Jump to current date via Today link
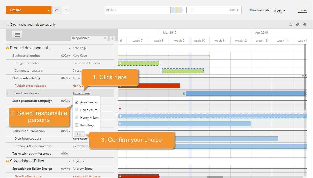This screenshot has height=178, width=313. click(302, 10)
